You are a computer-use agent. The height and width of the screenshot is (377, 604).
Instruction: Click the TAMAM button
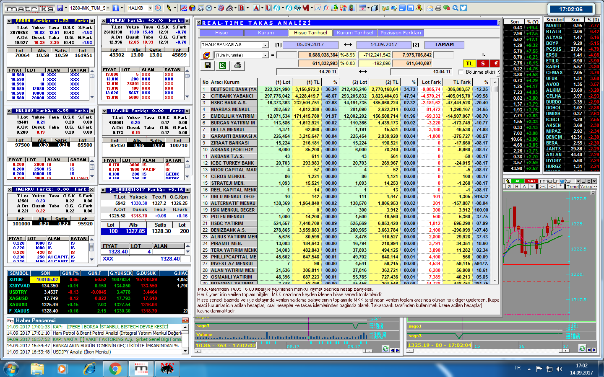coord(444,44)
